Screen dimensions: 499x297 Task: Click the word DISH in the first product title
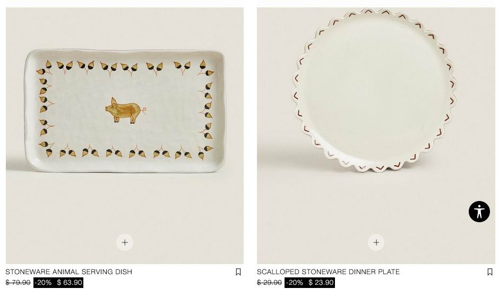tap(124, 272)
